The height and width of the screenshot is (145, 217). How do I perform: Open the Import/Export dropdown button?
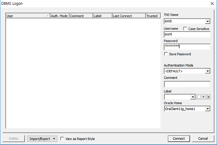pos(42,139)
